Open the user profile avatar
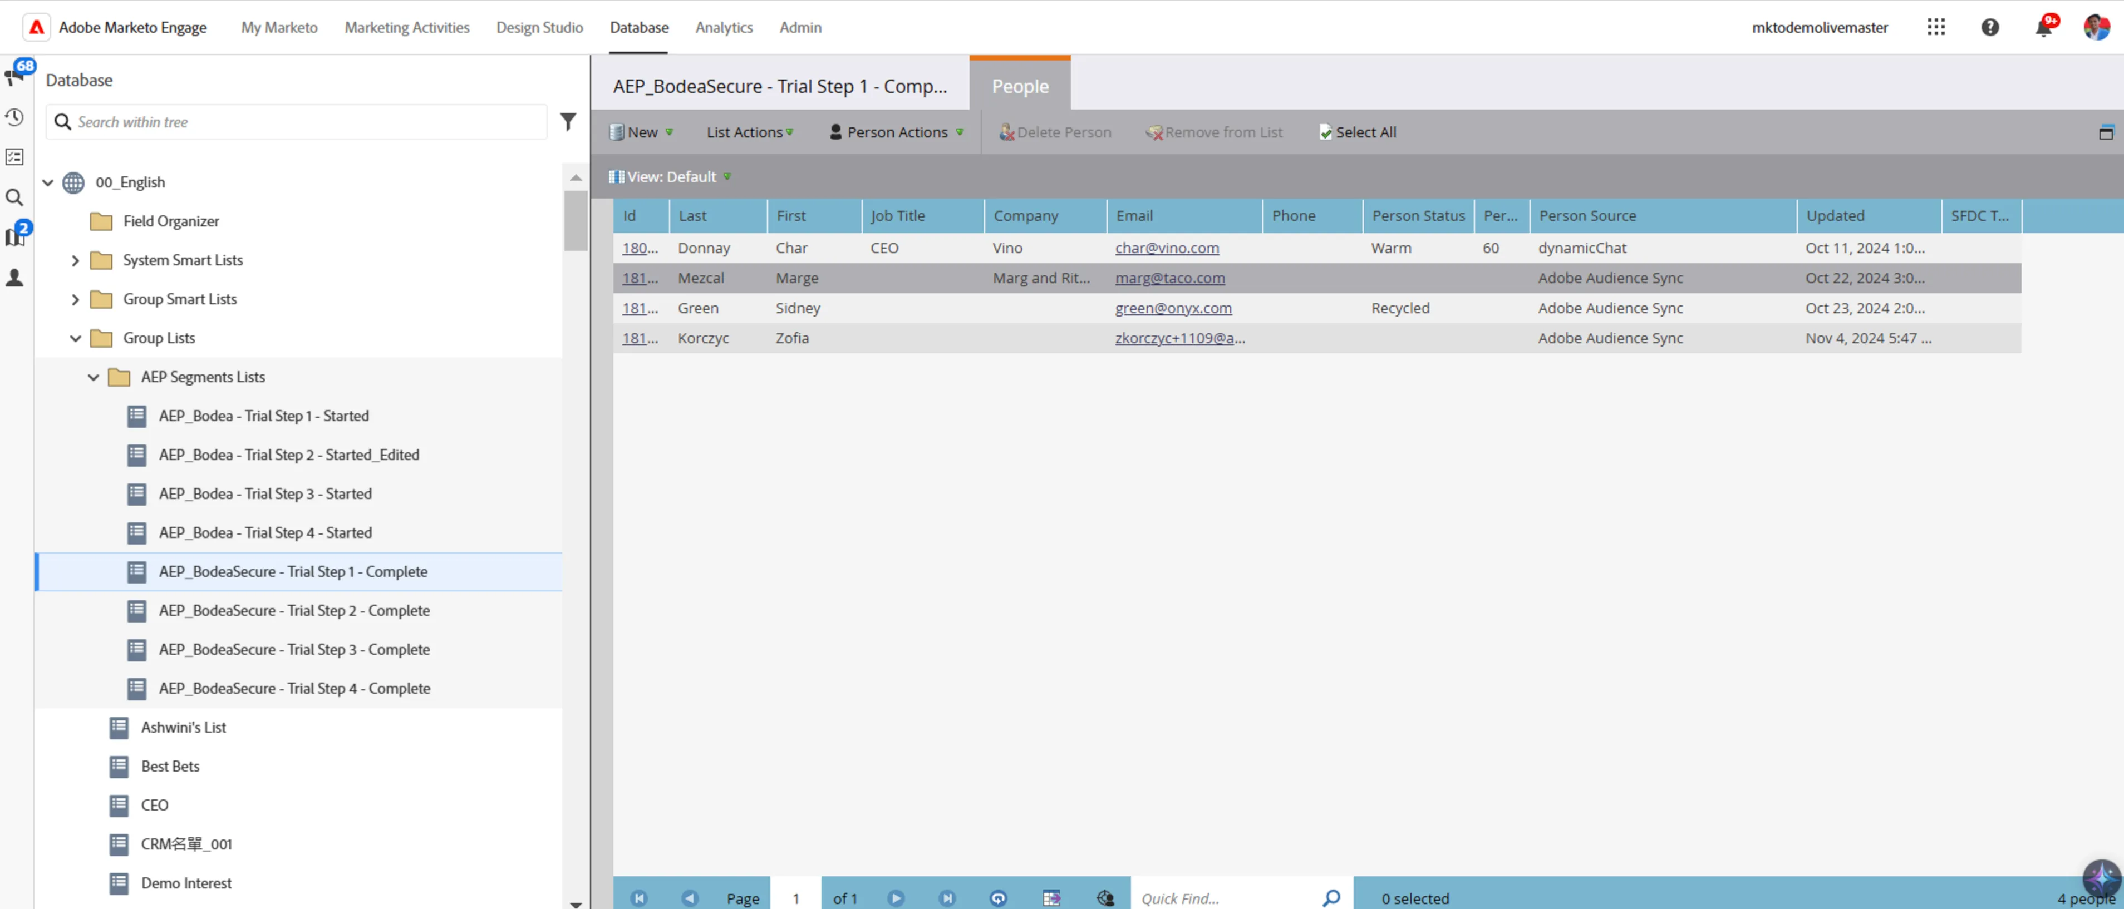Screen dimensions: 2124x909 coord(2096,27)
